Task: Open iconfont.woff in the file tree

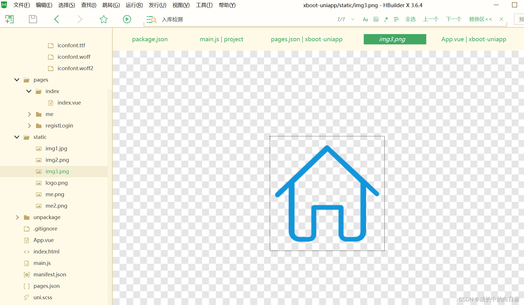Action: coord(74,57)
